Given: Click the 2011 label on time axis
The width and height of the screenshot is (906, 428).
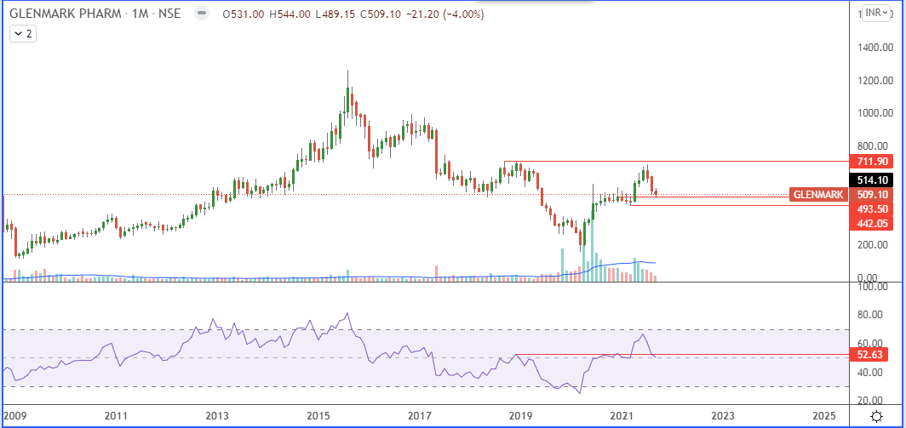Looking at the screenshot, I should (x=116, y=416).
